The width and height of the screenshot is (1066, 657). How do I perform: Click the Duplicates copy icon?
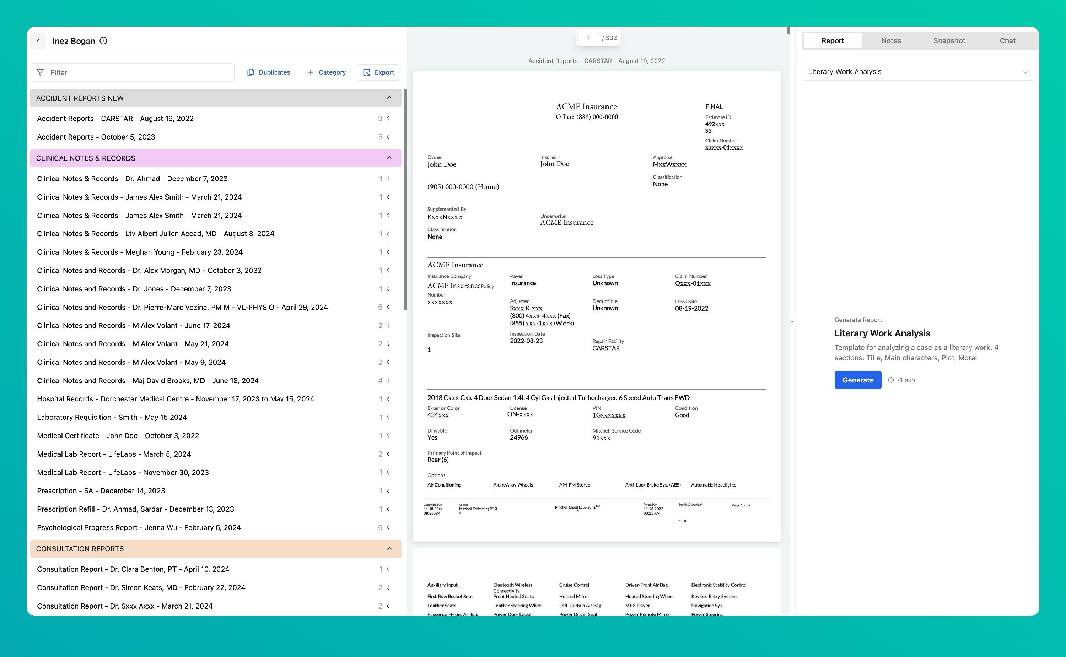point(251,72)
